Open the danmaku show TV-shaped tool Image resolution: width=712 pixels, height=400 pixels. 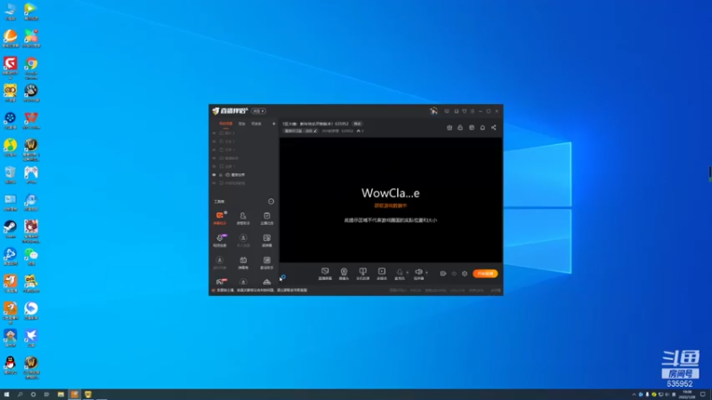coord(243,262)
